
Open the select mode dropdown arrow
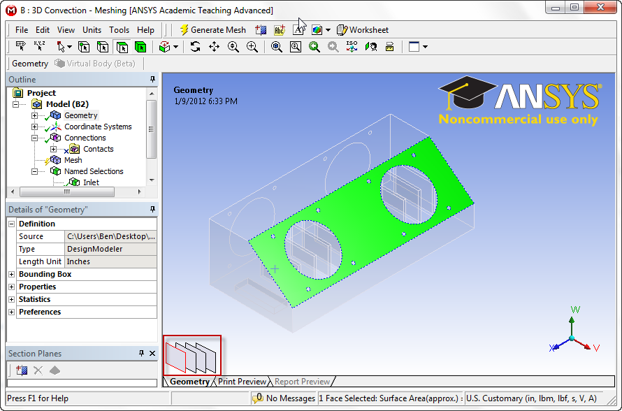coord(70,47)
